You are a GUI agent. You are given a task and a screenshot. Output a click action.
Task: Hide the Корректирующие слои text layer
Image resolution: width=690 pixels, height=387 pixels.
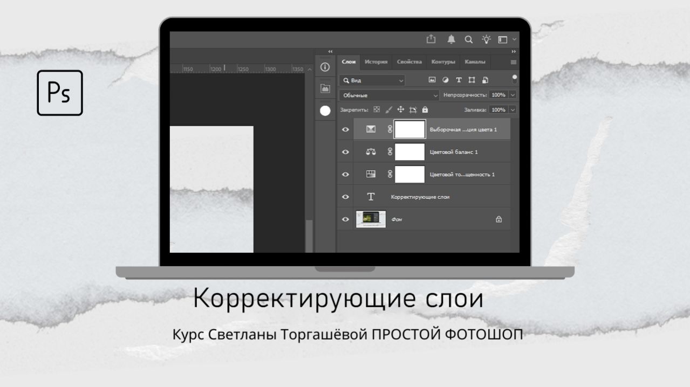click(346, 197)
